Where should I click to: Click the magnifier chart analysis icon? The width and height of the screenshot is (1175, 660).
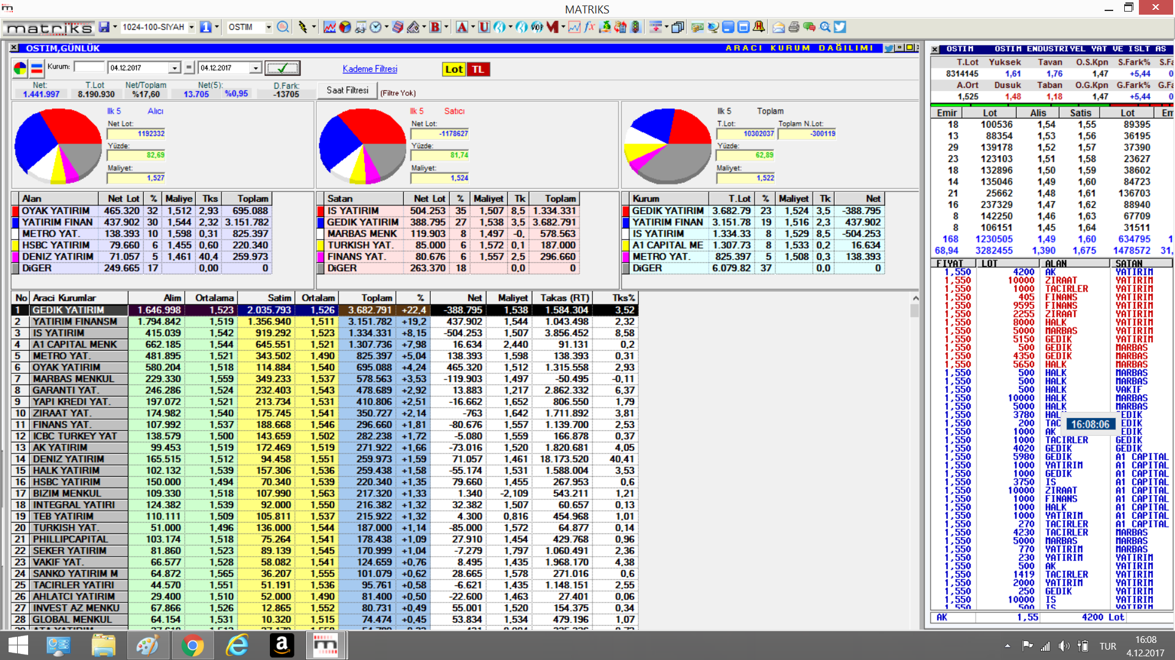(x=825, y=27)
